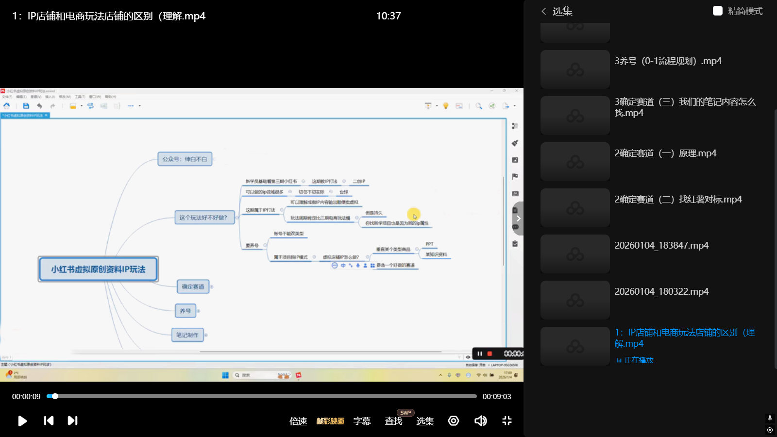777x437 pixels.
Task: Play 3养号 (0-1流程规划).mp4
Action: pyautogui.click(x=668, y=61)
